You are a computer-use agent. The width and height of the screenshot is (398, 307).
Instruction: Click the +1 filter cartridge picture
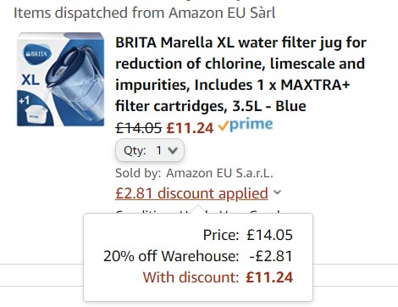tap(35, 110)
